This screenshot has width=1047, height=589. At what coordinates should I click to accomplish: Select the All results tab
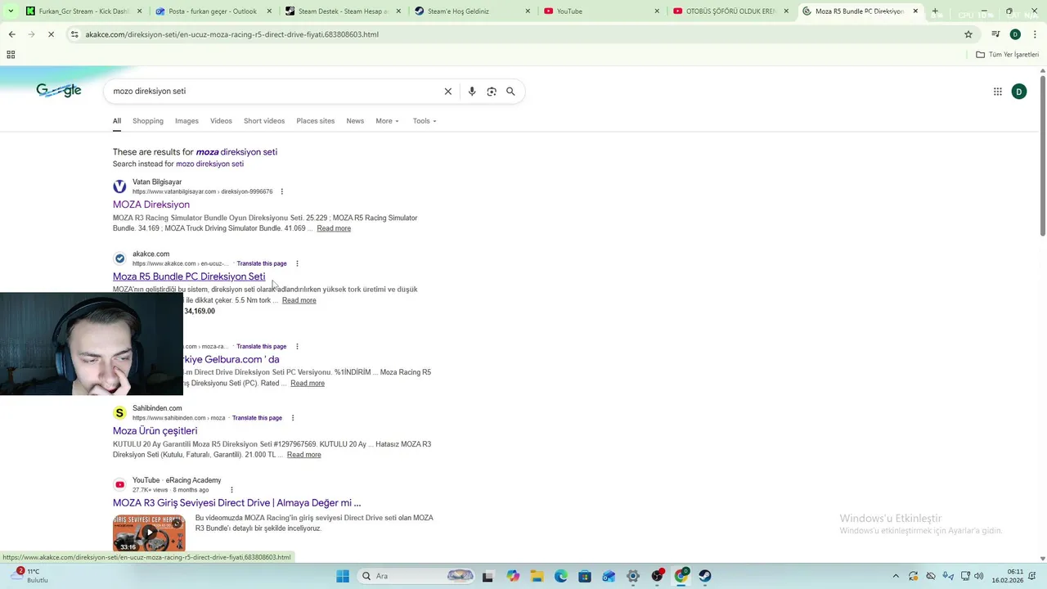click(117, 121)
